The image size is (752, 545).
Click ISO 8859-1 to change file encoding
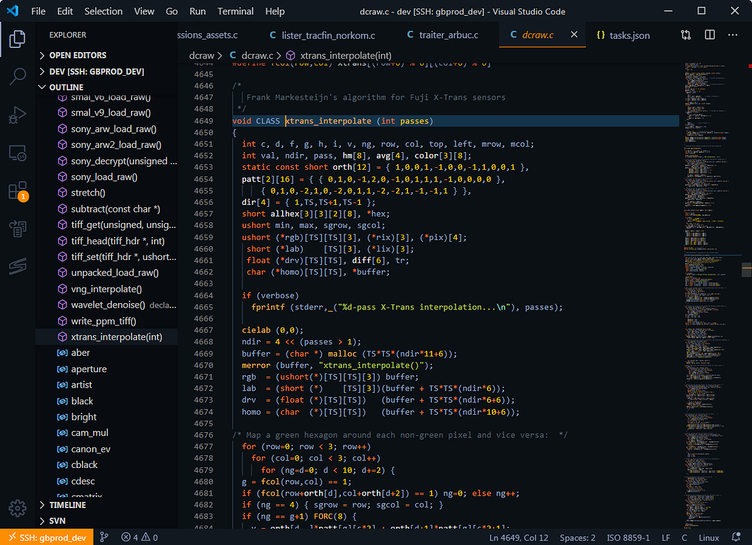pos(628,537)
